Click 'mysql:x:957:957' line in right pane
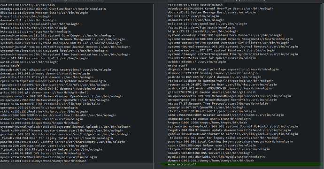This screenshot has width=324, height=169. 216,157
